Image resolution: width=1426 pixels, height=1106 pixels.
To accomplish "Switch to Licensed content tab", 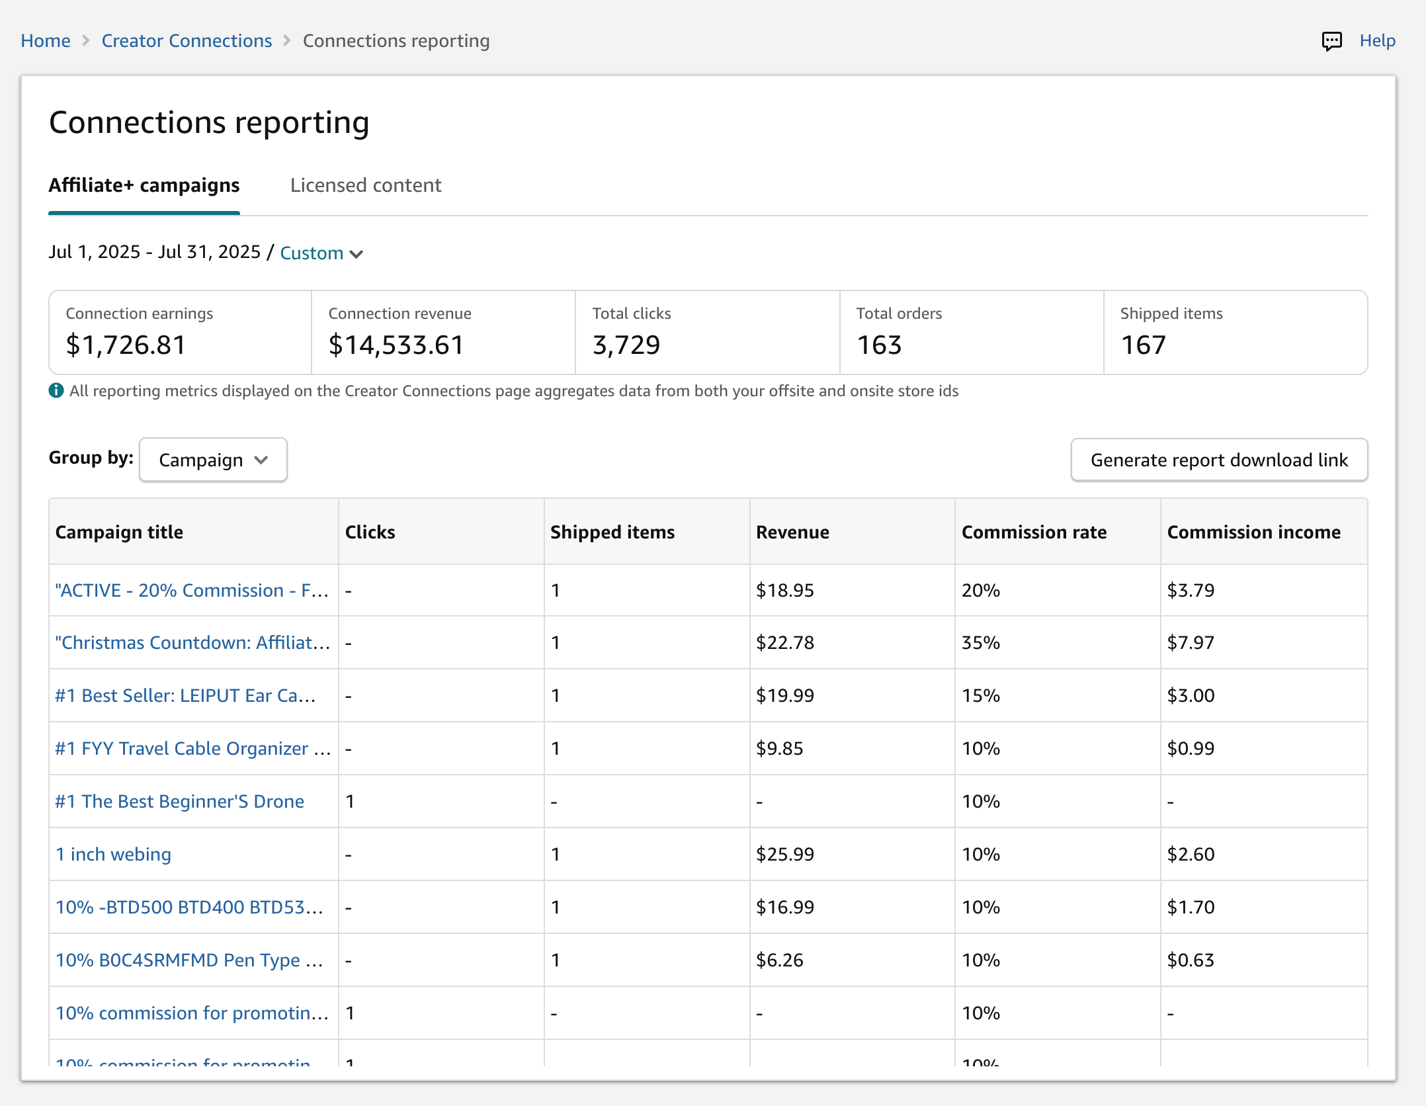I will 365,185.
